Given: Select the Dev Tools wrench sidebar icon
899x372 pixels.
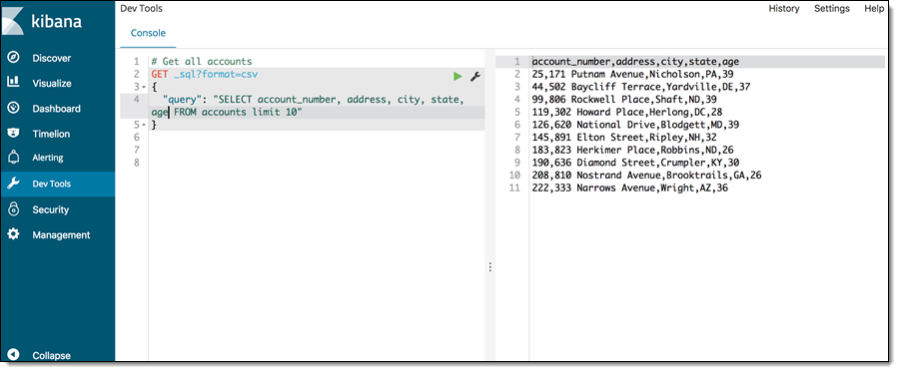Looking at the screenshot, I should pyautogui.click(x=13, y=184).
